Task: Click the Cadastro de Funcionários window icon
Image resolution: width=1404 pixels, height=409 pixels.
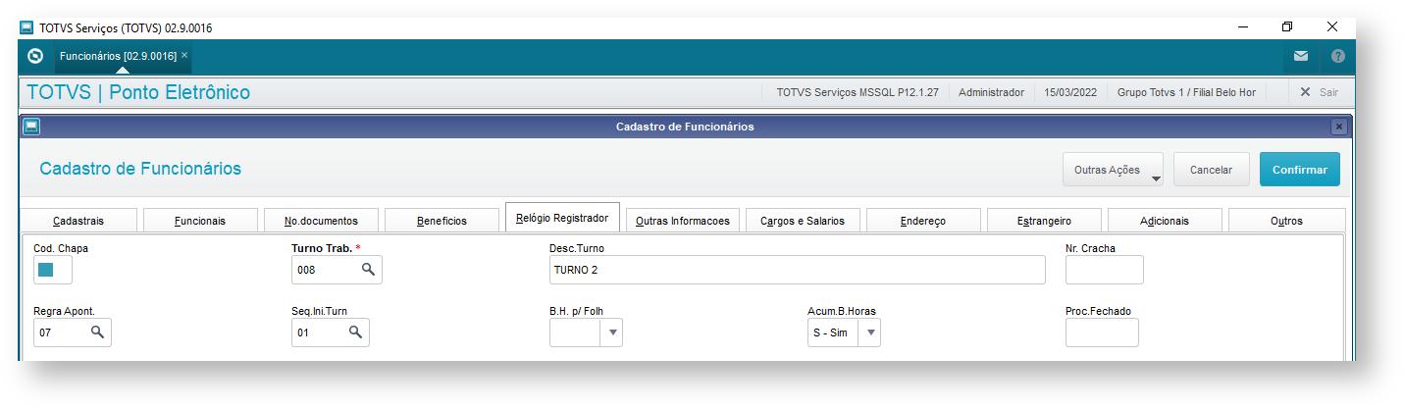Action: (x=31, y=127)
